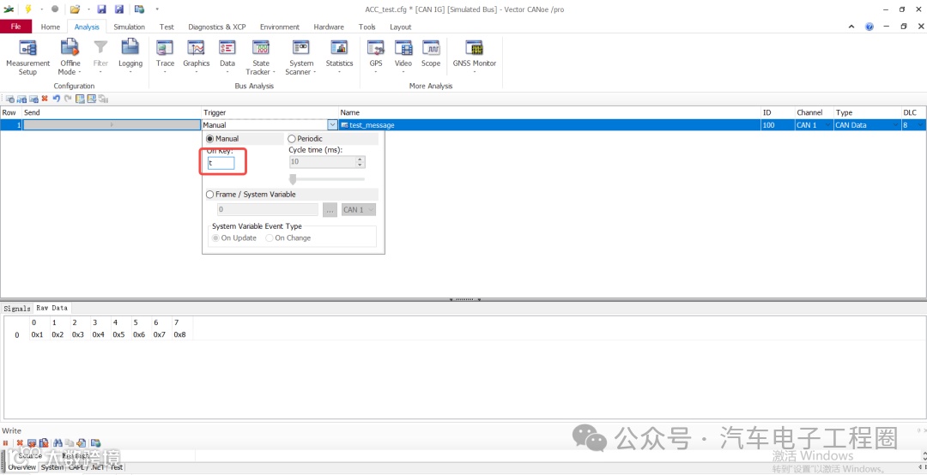Expand the Logging dropdown arrow

click(130, 73)
